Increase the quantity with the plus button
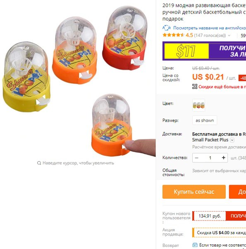 point(223,158)
